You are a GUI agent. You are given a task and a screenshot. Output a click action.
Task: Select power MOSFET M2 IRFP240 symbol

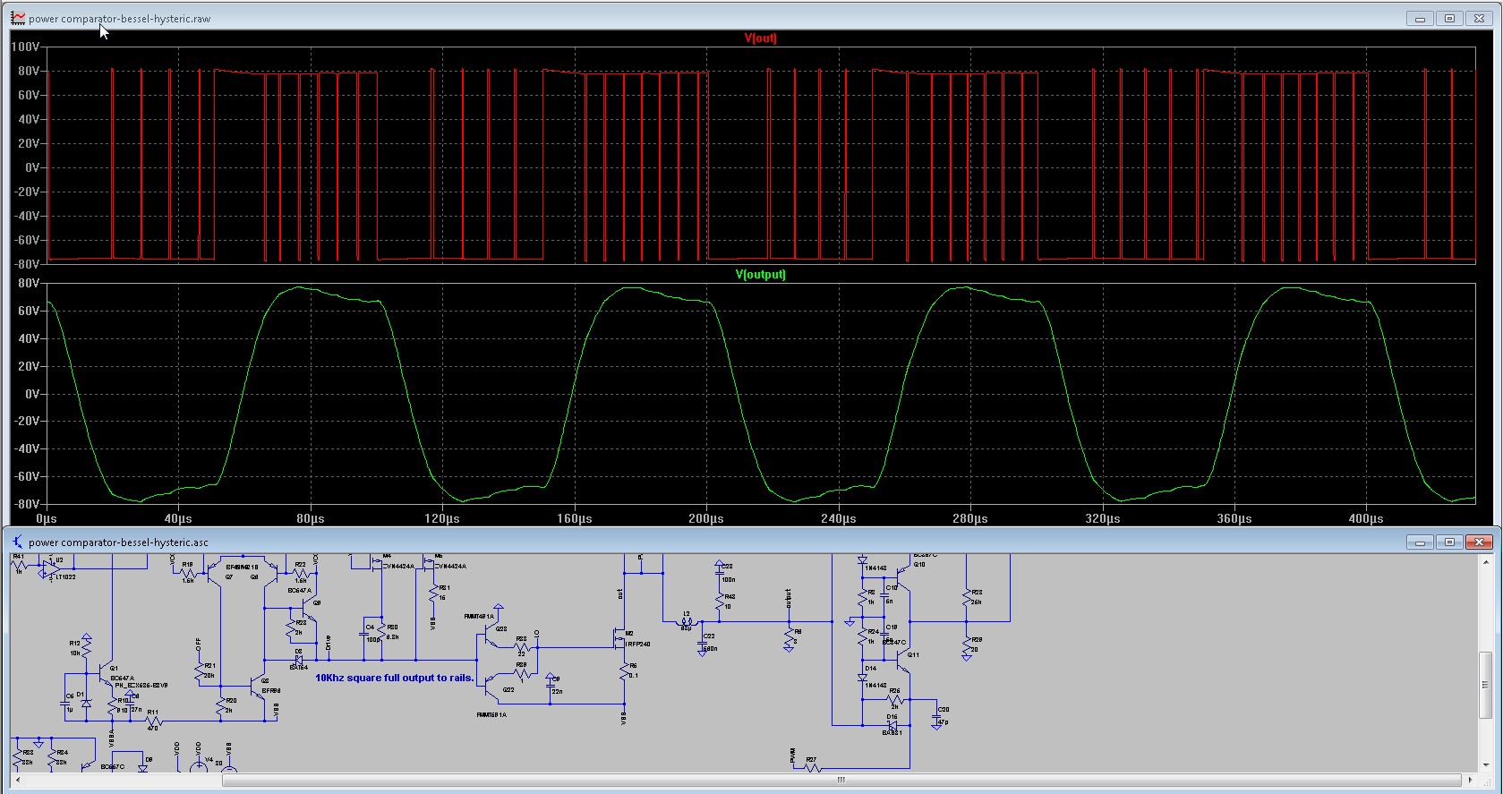tap(620, 638)
